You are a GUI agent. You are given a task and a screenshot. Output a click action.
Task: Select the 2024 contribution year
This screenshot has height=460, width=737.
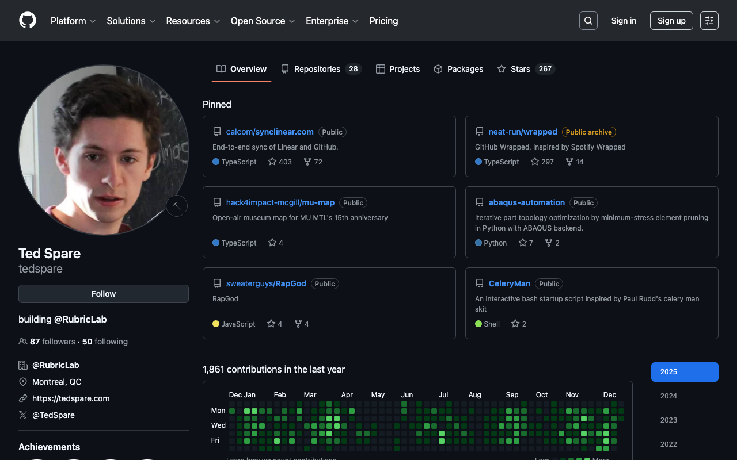(668, 396)
